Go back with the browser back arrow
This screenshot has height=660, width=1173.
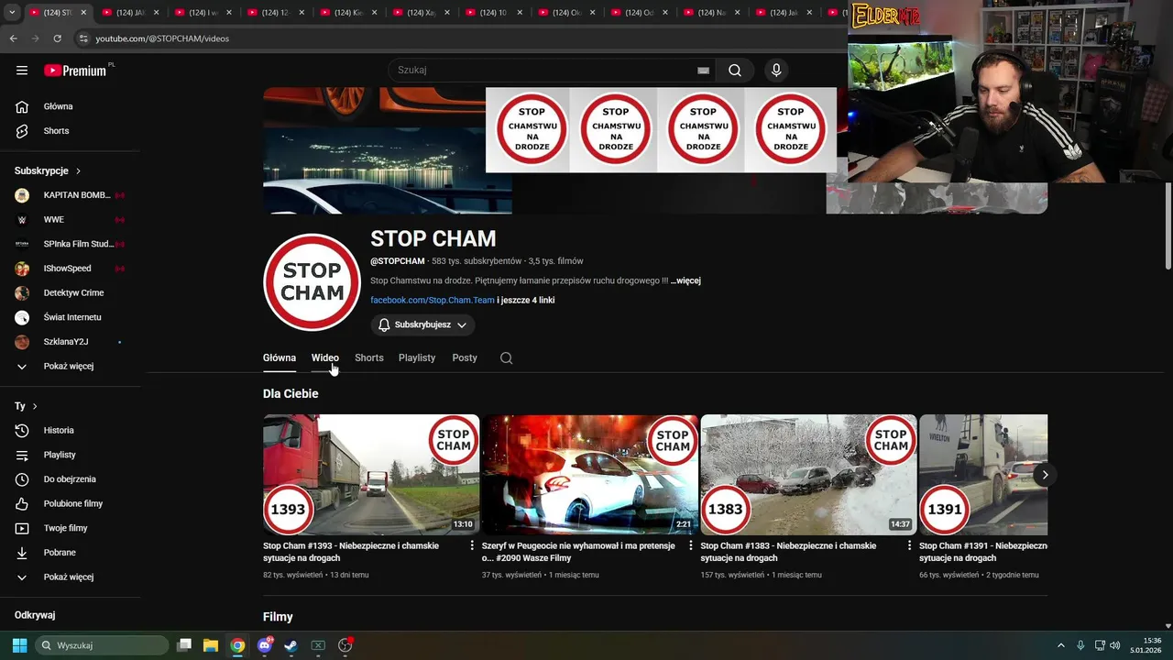coord(13,38)
